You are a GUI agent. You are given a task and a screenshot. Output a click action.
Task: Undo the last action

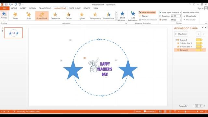click(10, 5)
